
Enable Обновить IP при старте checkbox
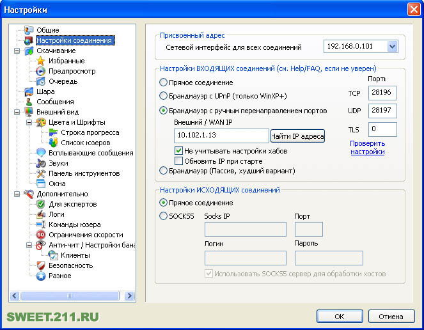coord(179,161)
